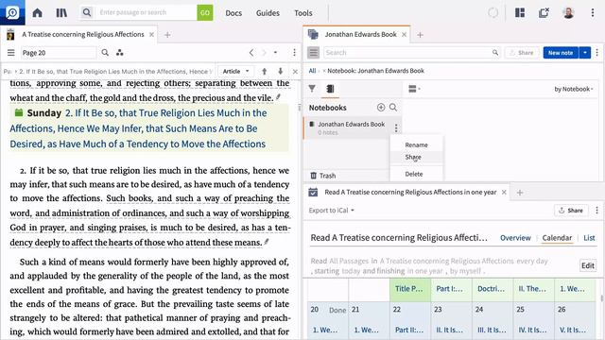605x340 pixels.
Task: Go back to the previous location
Action: click(x=251, y=53)
